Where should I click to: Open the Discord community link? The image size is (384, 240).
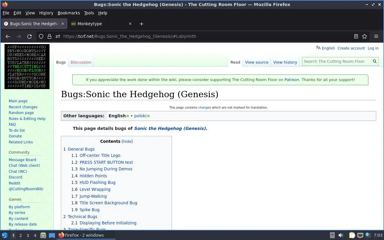pos(15,177)
